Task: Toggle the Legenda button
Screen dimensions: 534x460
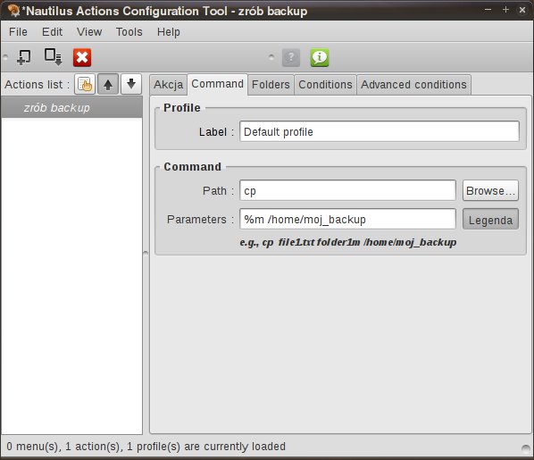Action: 490,220
